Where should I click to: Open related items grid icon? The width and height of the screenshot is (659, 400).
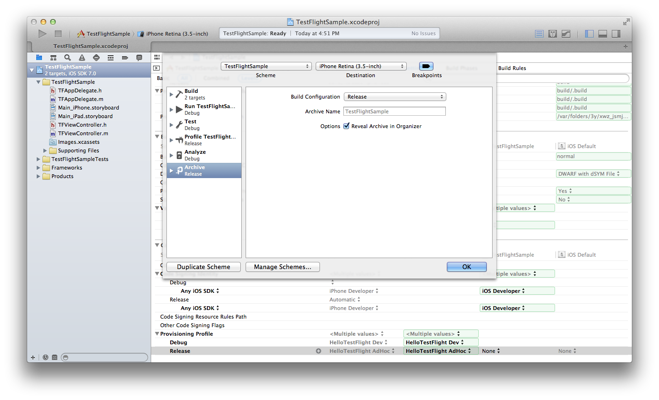point(157,57)
